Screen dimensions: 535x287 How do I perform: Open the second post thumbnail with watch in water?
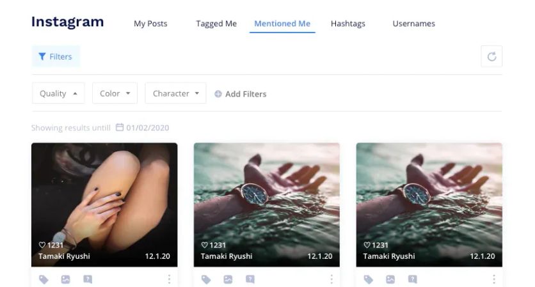pyautogui.click(x=267, y=205)
